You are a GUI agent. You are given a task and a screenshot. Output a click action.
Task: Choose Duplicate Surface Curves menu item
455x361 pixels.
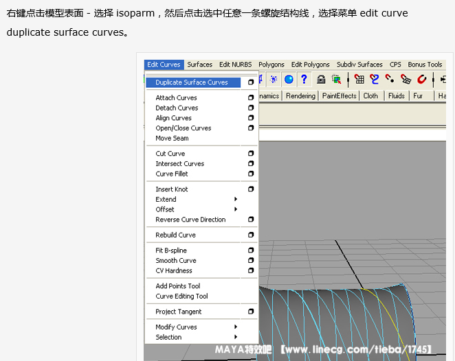(192, 82)
